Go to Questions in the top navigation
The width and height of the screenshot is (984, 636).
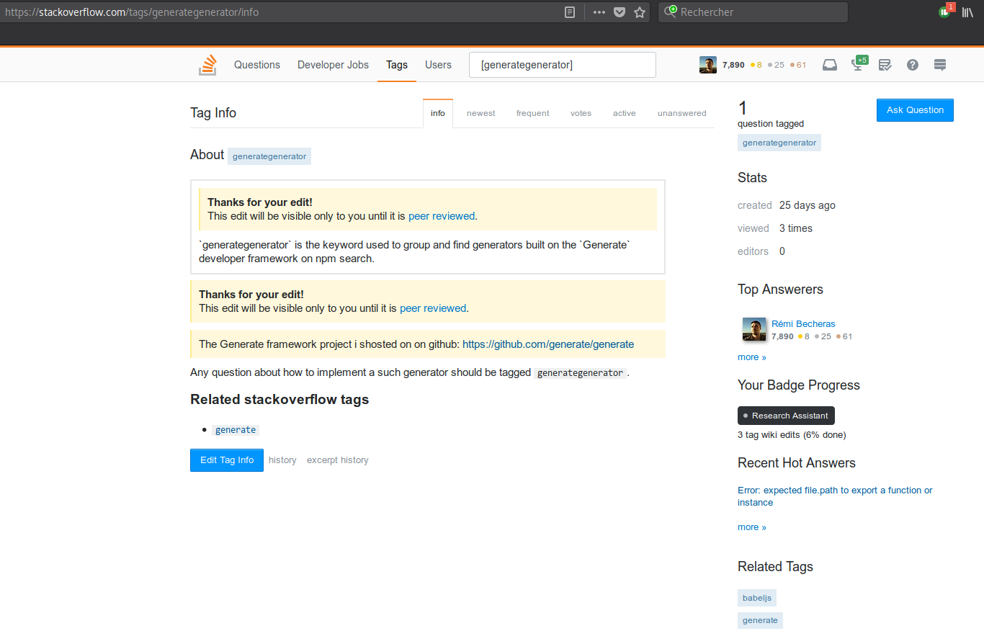257,65
